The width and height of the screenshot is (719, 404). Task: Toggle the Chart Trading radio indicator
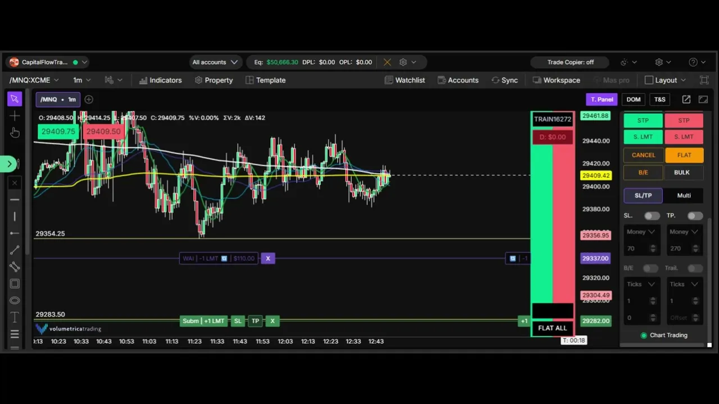(644, 335)
